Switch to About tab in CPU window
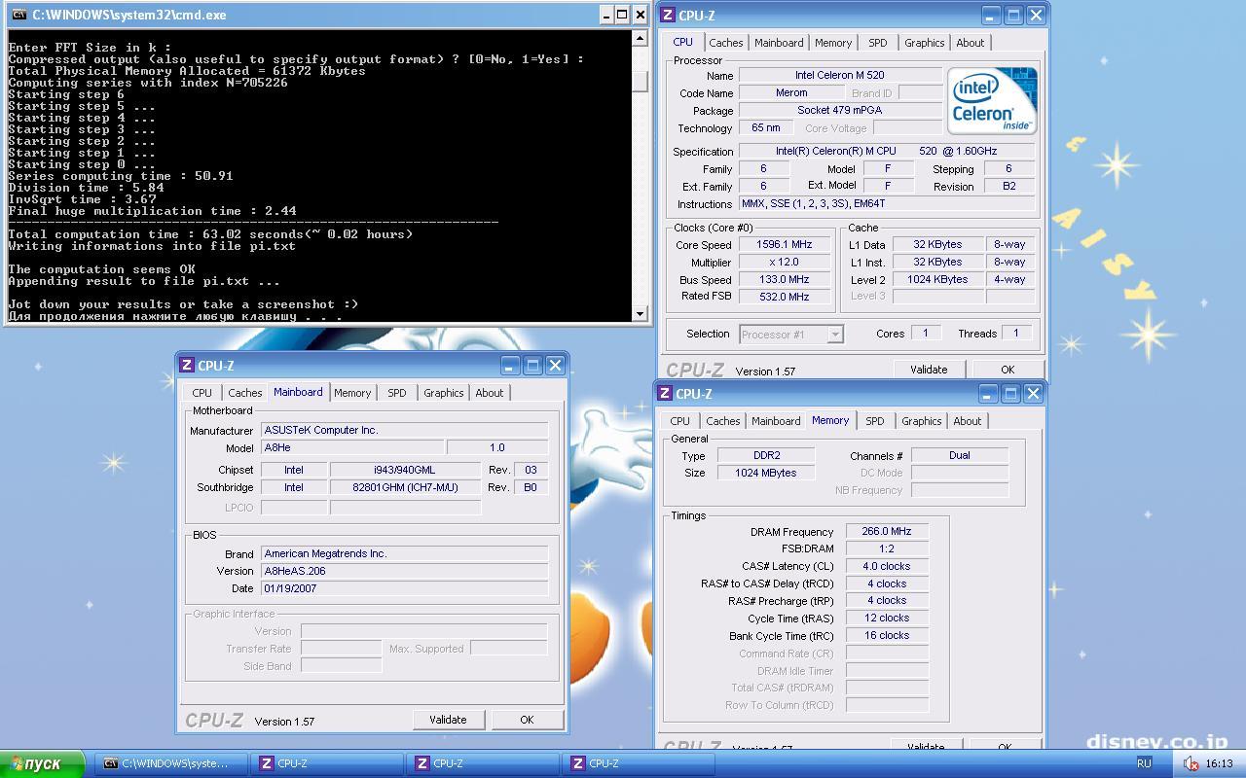The width and height of the screenshot is (1246, 778). [971, 43]
